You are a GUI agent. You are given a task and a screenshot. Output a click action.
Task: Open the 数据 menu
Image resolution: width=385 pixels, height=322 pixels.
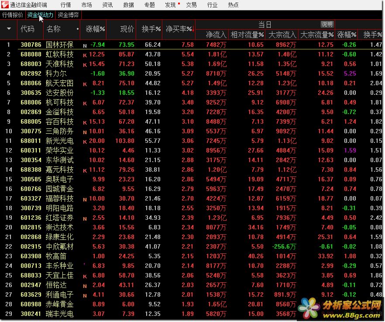point(128,5)
